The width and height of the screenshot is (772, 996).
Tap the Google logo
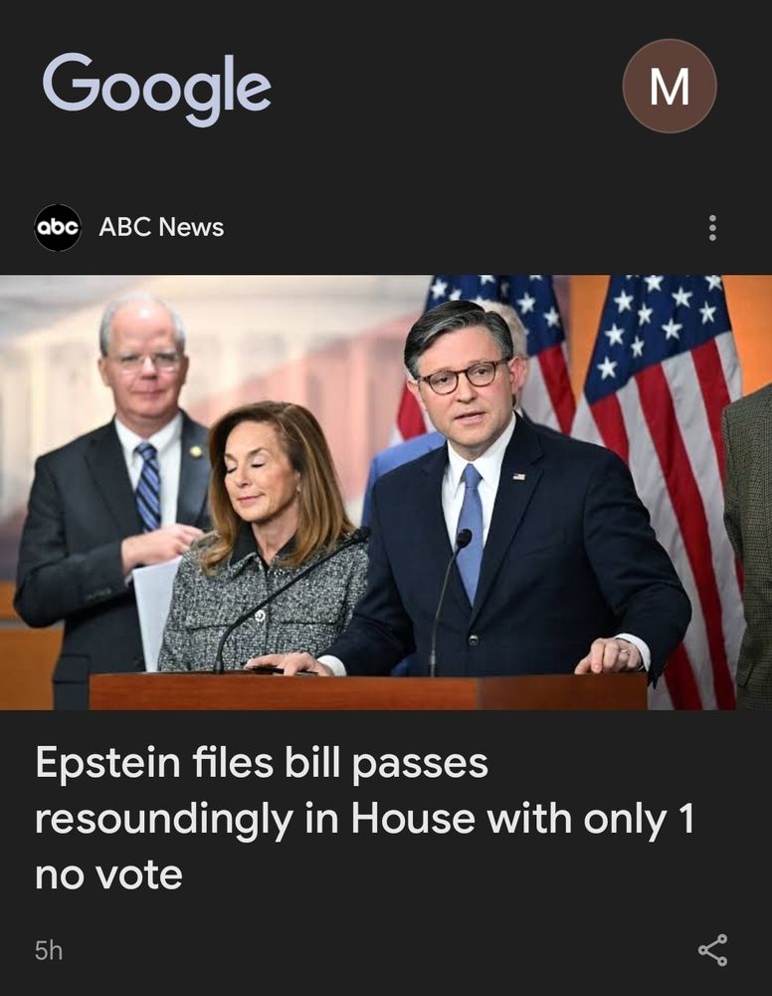tap(156, 88)
